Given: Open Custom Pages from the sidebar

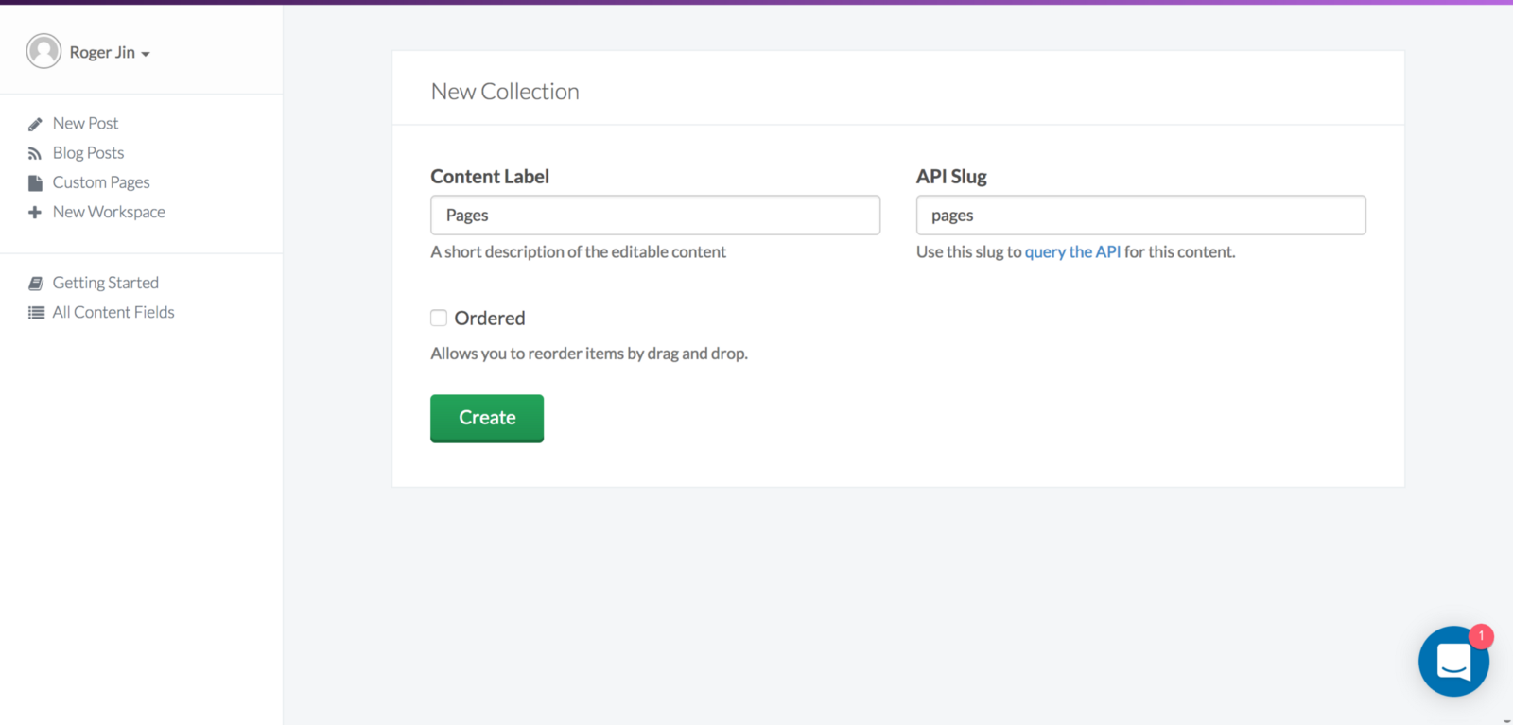Looking at the screenshot, I should click(x=101, y=182).
